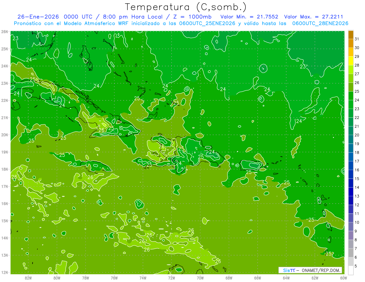The width and height of the screenshot is (365, 282).
Task: Click the orange-brown top swatch of the legend
Action: (351, 35)
